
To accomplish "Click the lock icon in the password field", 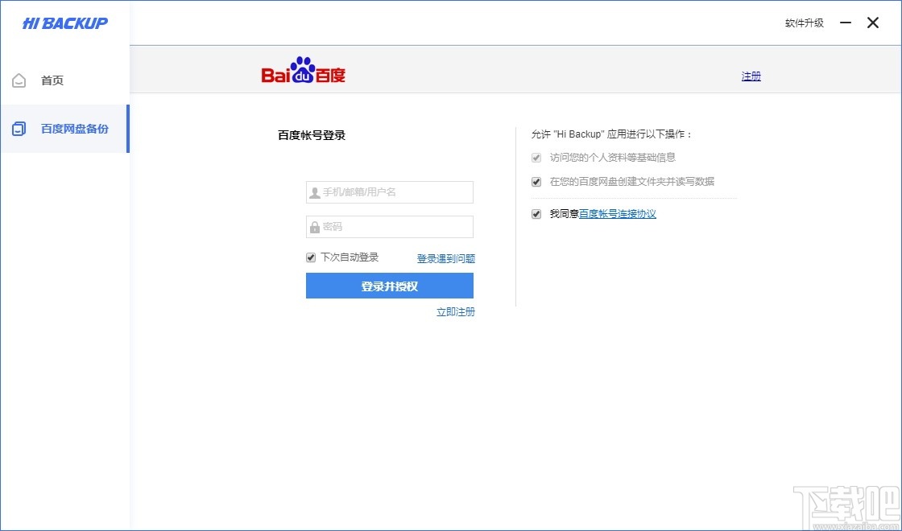I will point(313,226).
